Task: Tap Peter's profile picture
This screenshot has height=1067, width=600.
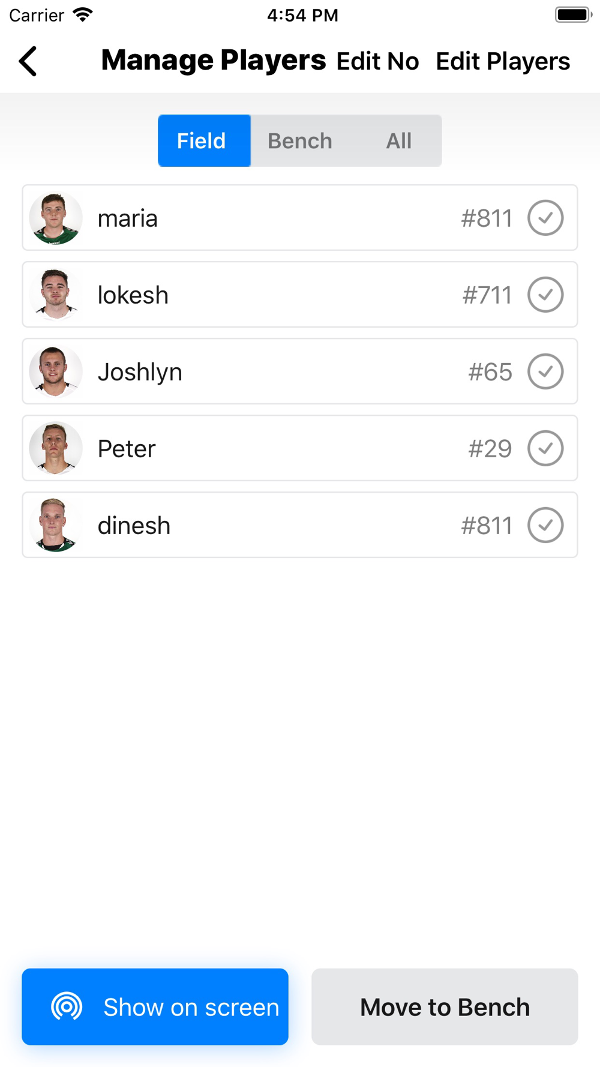Action: [56, 448]
